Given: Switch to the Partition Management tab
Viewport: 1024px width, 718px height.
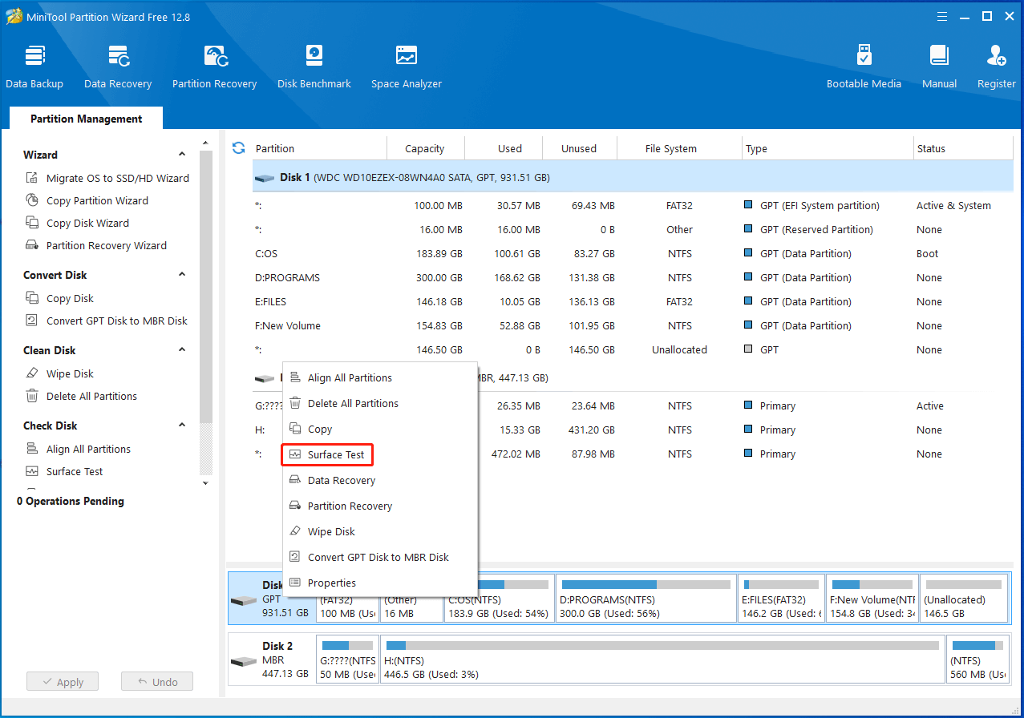Looking at the screenshot, I should (x=86, y=119).
